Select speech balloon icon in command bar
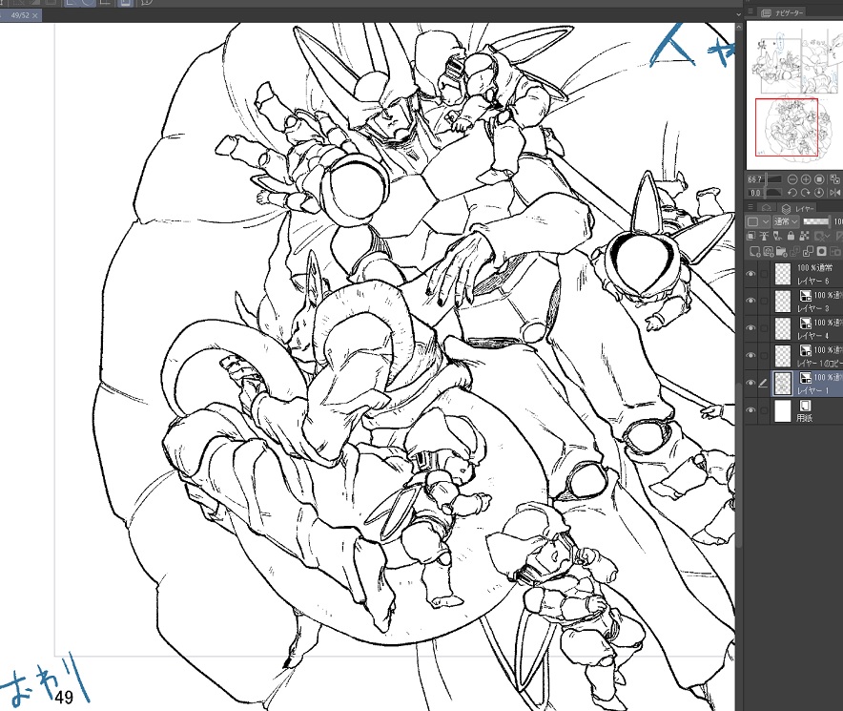The width and height of the screenshot is (843, 711). 147,2
